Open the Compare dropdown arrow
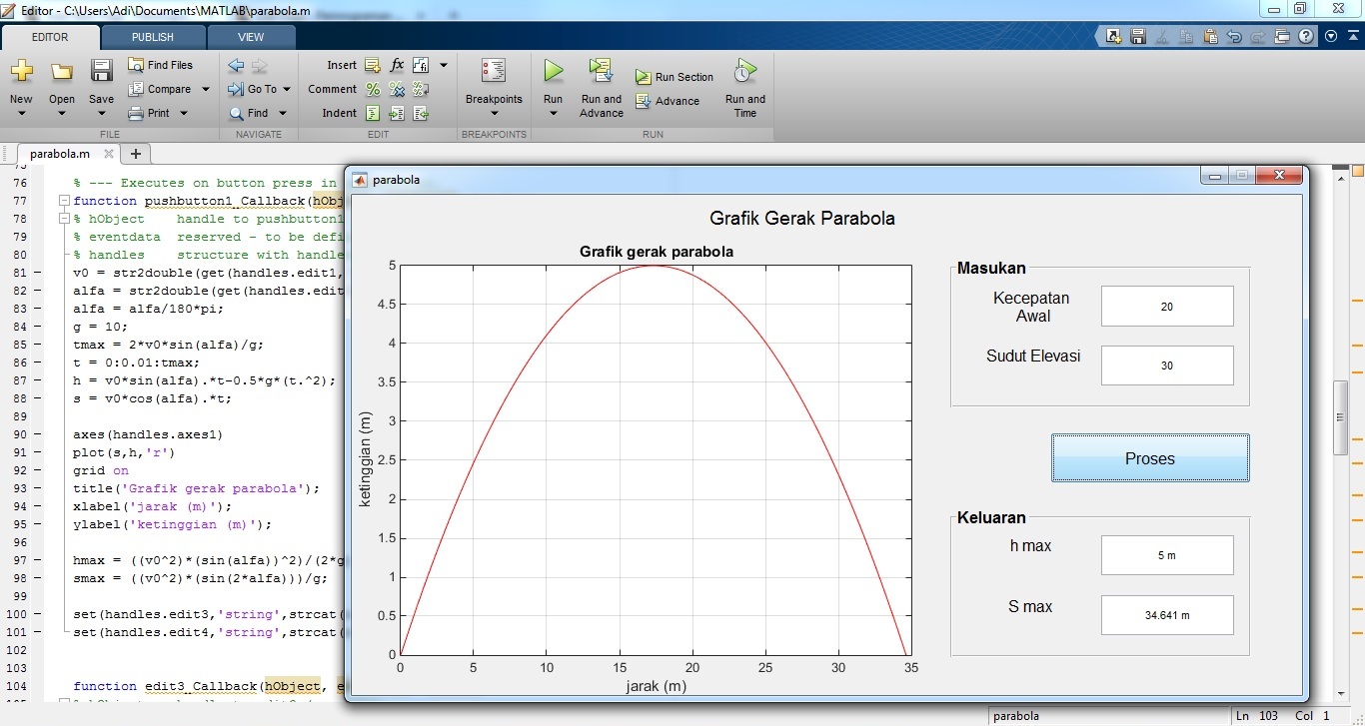Screen dimensions: 1365x726 (206, 89)
